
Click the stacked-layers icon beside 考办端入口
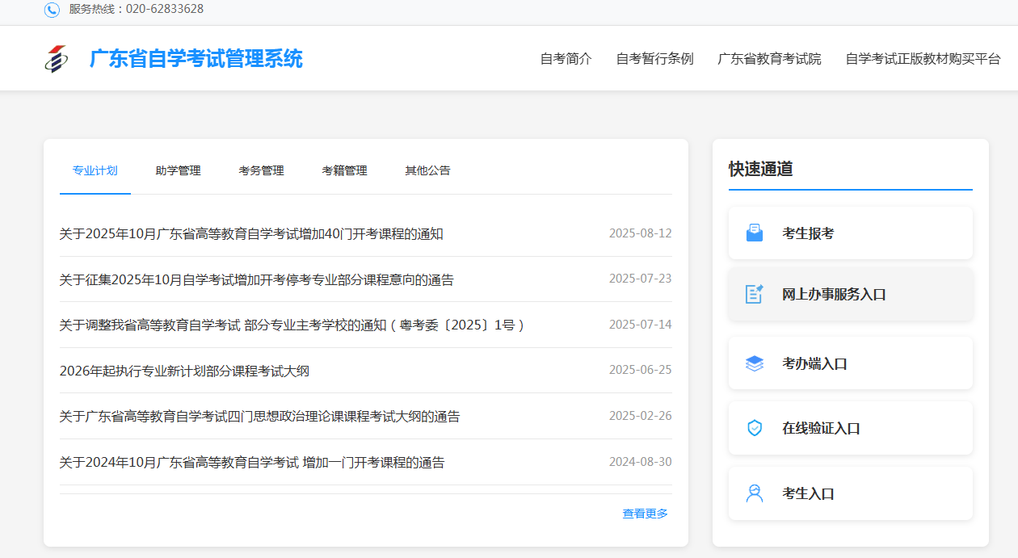point(755,363)
